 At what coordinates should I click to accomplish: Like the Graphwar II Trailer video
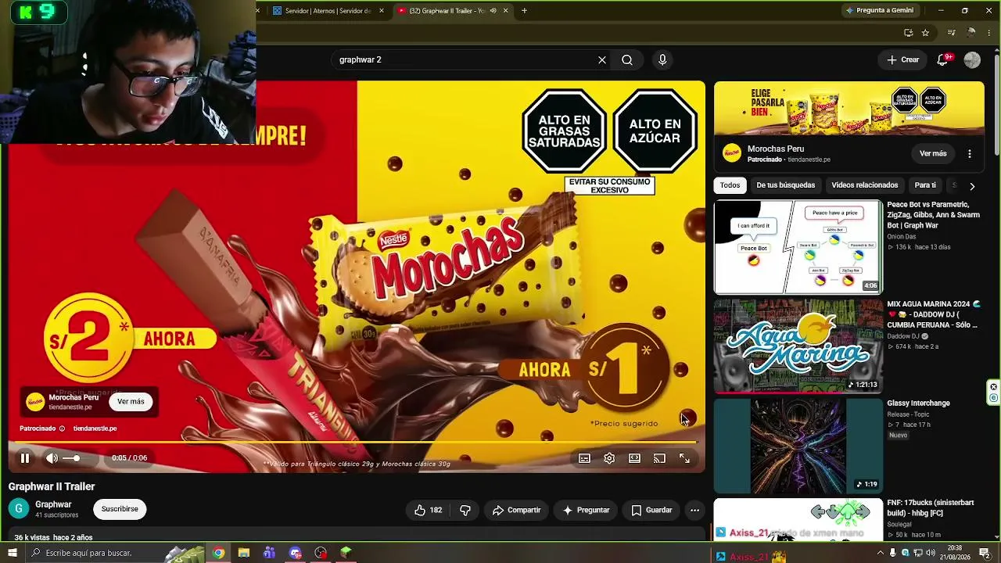coord(428,510)
